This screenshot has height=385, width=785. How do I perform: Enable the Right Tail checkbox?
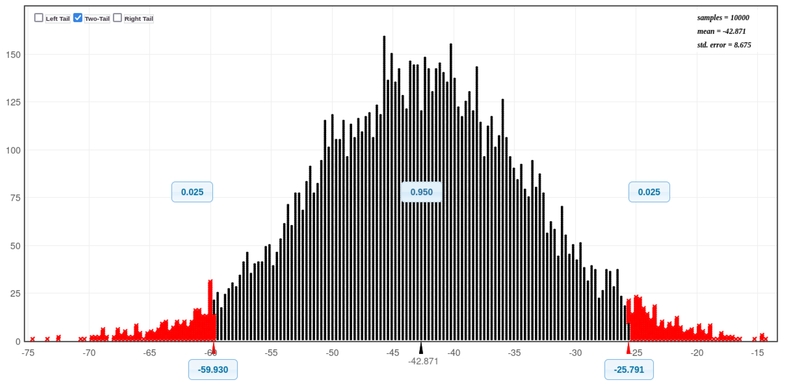click(117, 18)
